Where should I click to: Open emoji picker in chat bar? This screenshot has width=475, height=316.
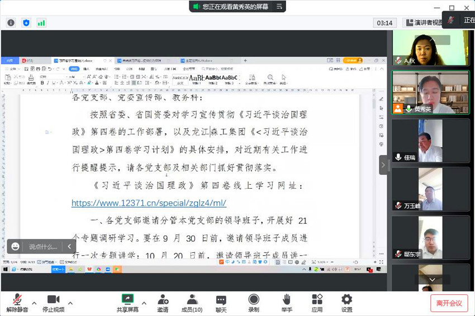[x=16, y=247]
